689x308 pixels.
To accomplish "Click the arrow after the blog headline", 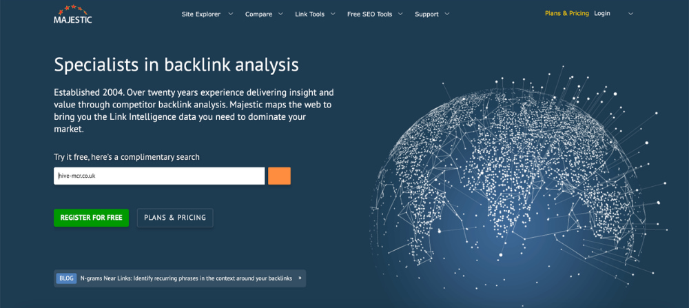I will (x=300, y=278).
